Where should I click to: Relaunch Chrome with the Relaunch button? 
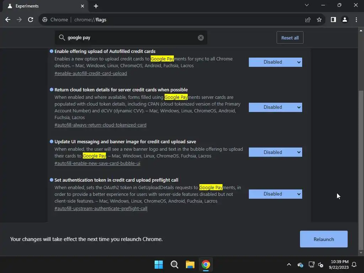(323, 239)
